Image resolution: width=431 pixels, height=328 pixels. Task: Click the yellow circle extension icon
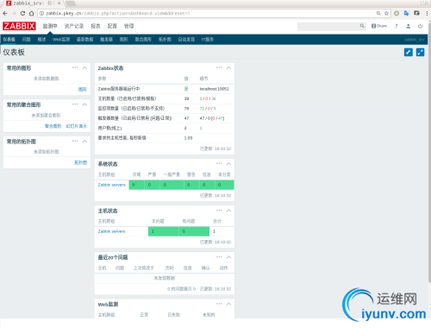pyautogui.click(x=397, y=13)
